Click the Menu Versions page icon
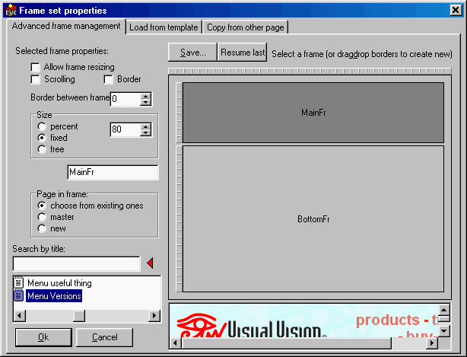467x357 pixels. click(19, 295)
